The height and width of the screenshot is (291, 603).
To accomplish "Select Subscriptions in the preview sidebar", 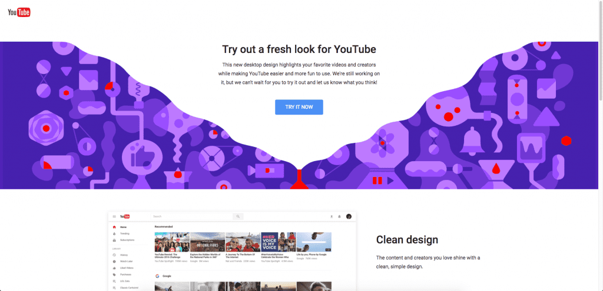I will (127, 240).
